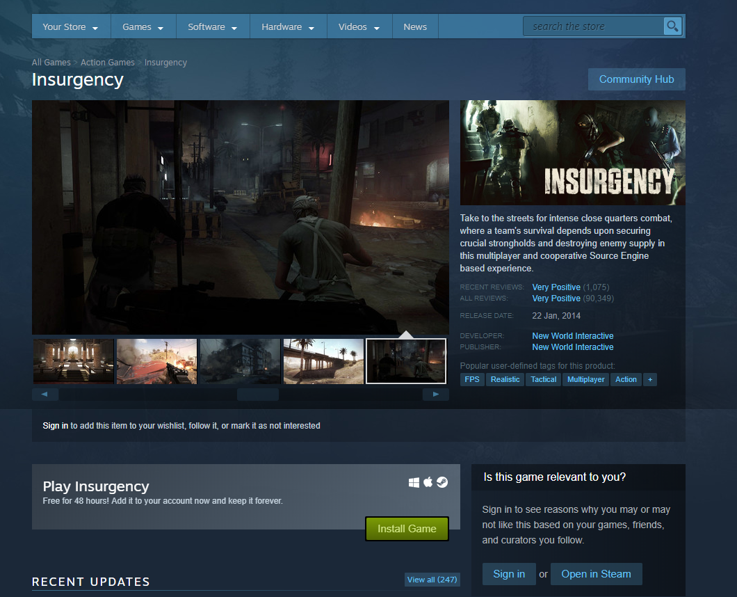737x597 pixels.
Task: Click View all (247) updates
Action: pos(432,580)
